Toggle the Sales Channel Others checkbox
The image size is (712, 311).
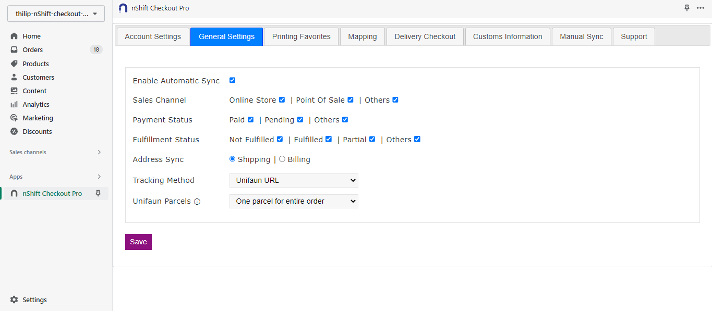395,99
